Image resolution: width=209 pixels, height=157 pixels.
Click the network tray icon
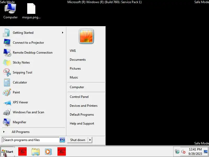tap(177, 152)
